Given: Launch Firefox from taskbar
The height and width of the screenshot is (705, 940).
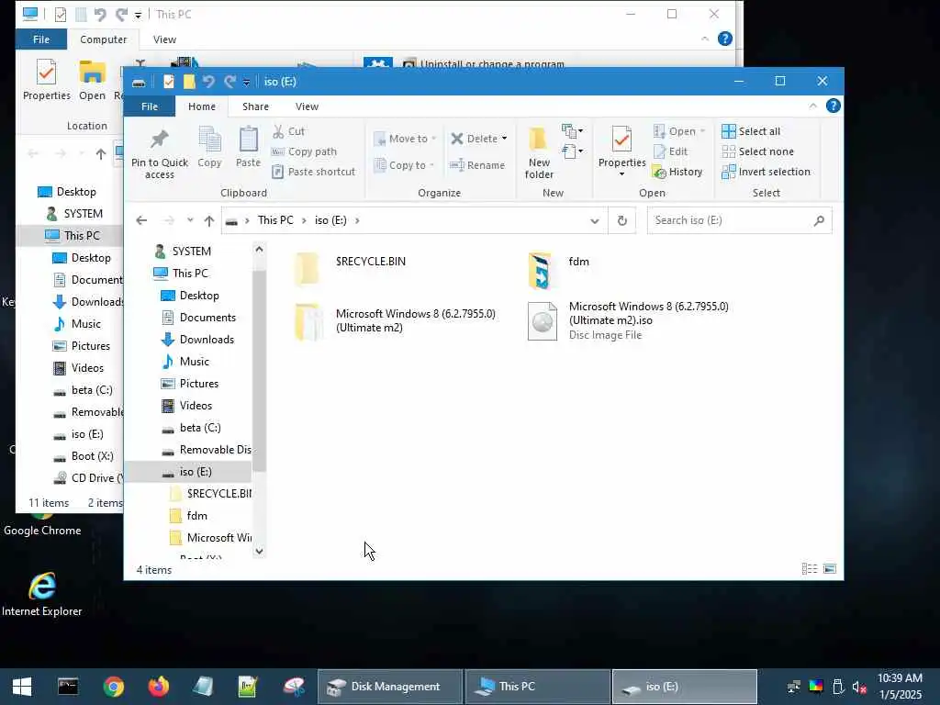Looking at the screenshot, I should coord(158,687).
